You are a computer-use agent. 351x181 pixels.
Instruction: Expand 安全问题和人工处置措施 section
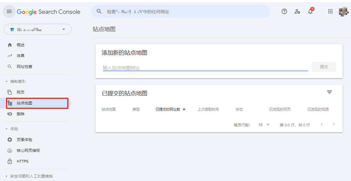tap(7, 176)
